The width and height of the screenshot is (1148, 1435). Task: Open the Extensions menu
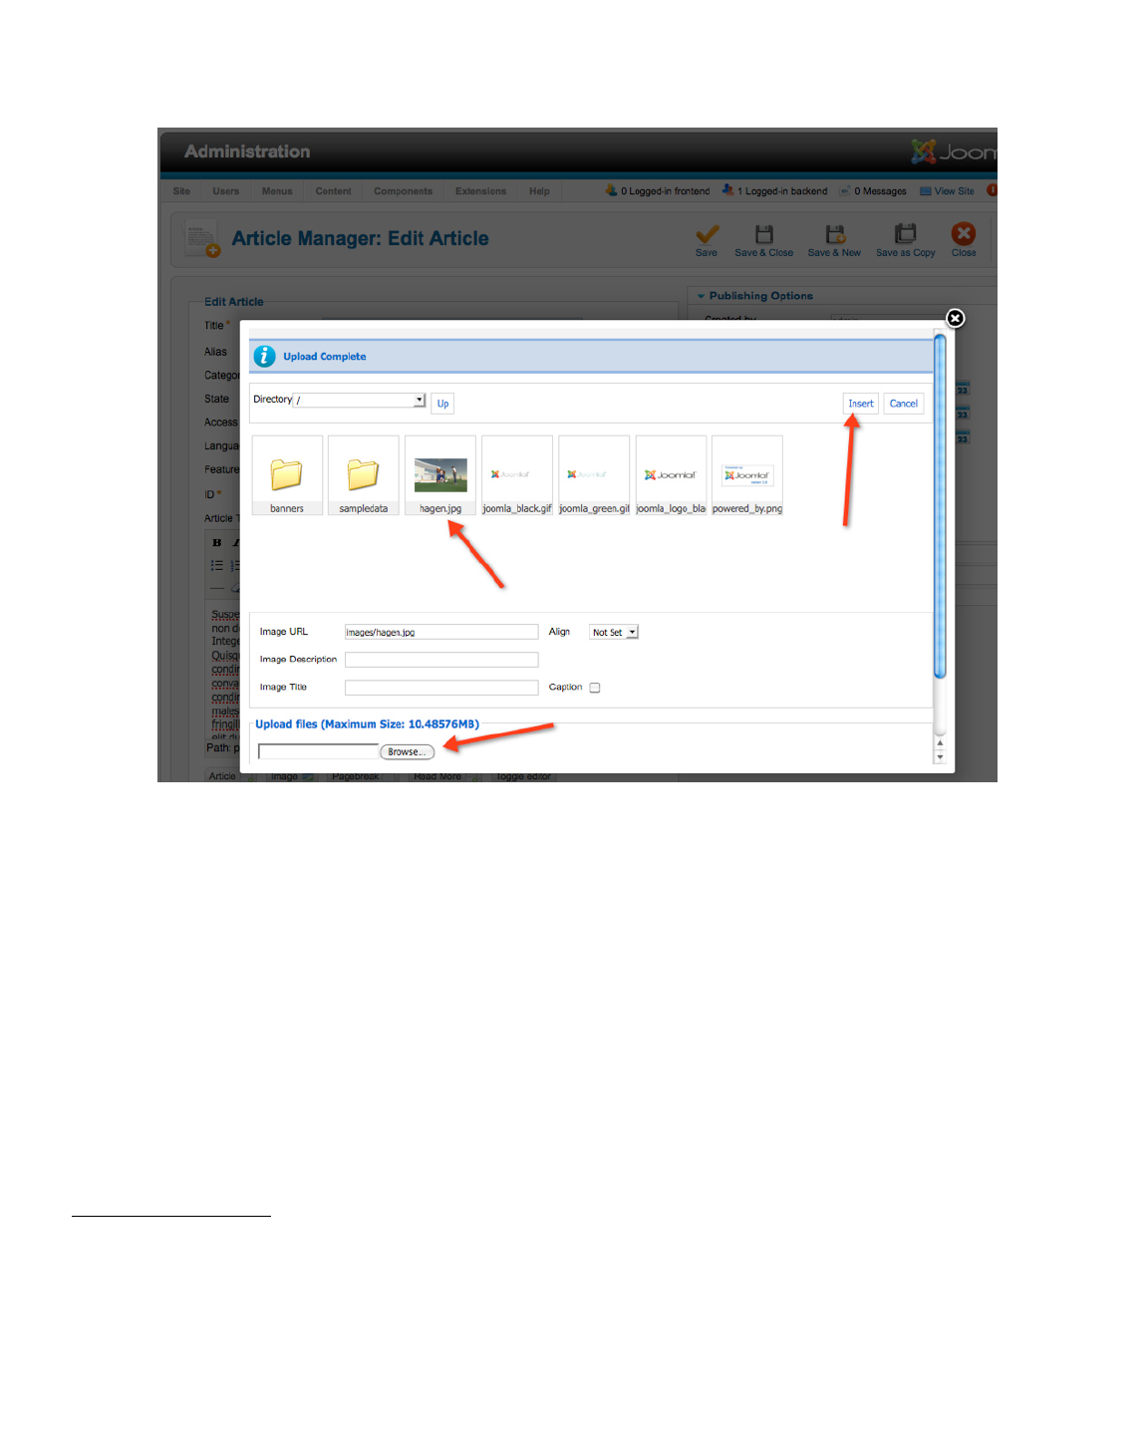pos(480,191)
